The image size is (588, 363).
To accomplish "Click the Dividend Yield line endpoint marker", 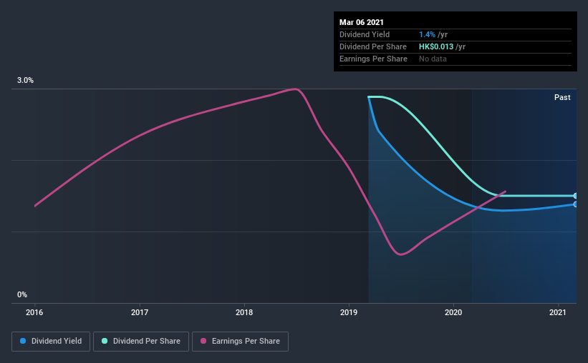I will (575, 204).
